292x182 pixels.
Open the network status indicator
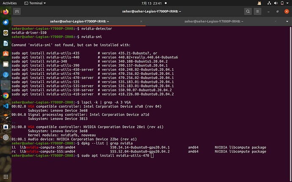pos(269,3)
